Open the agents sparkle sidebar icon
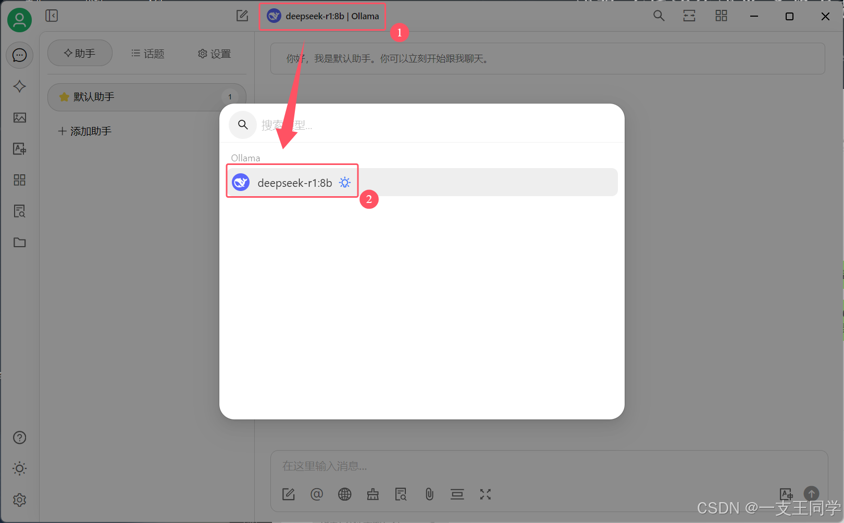 (20, 86)
